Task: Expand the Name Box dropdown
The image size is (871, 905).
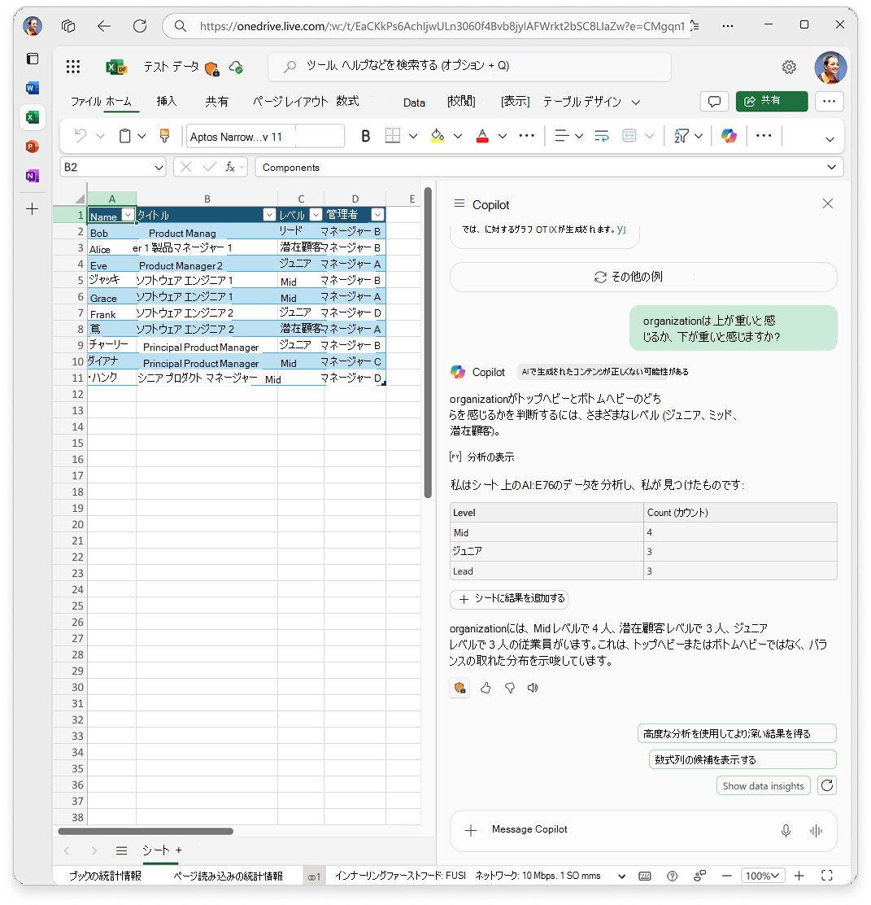Action: pos(159,168)
